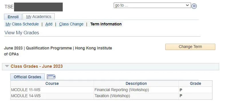Open the My Class Schedule link

[22, 24]
